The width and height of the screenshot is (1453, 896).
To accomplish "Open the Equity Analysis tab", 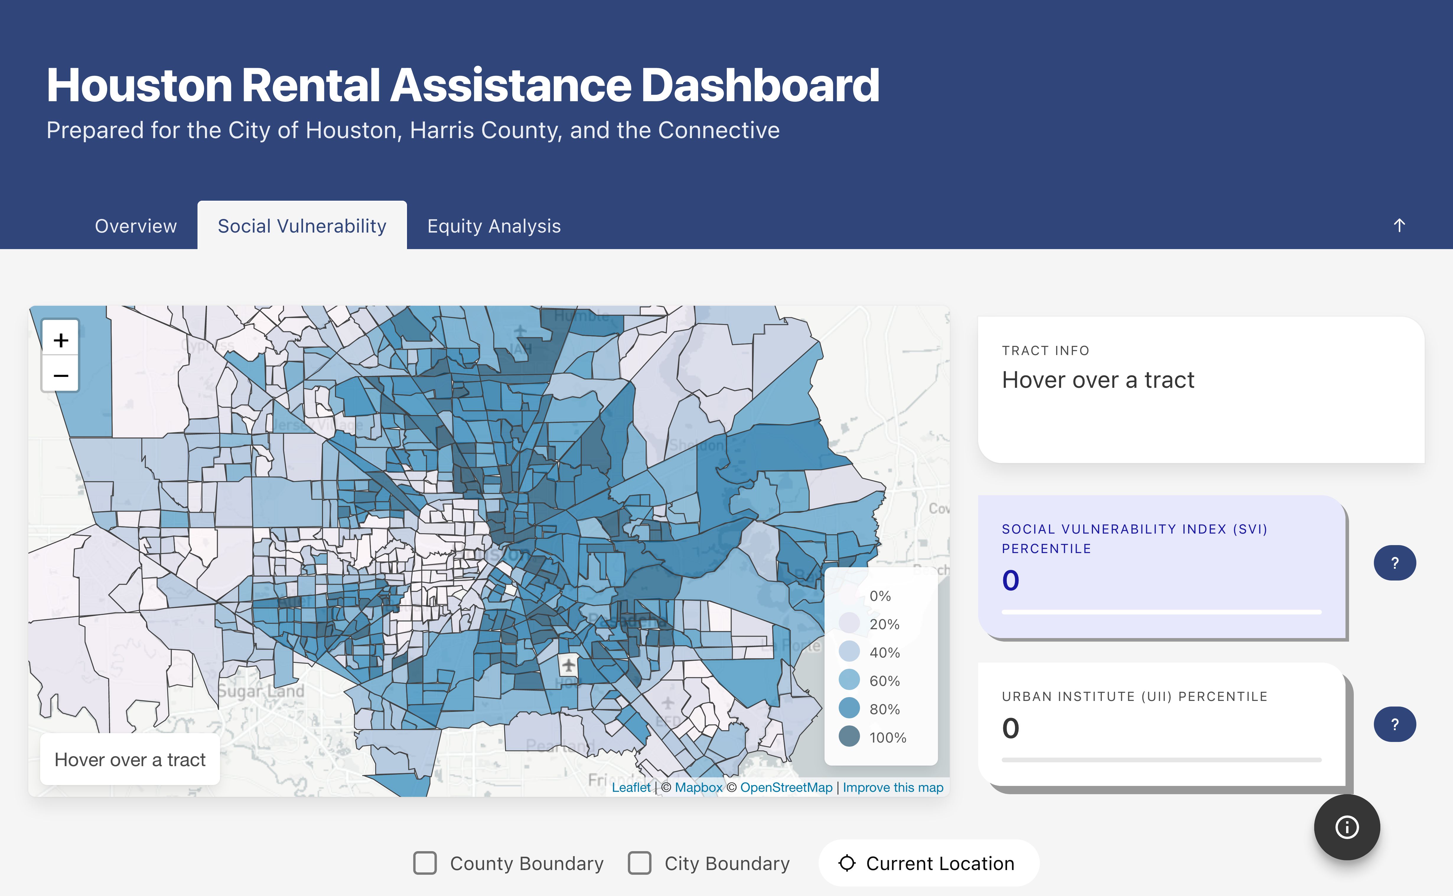I will click(494, 226).
